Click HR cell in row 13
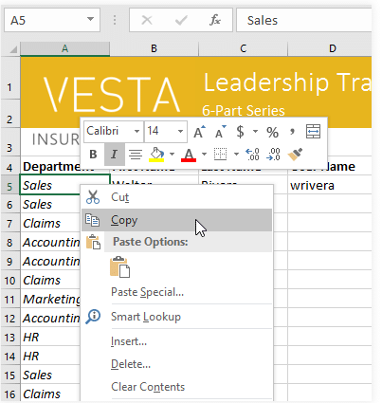 (x=50, y=337)
